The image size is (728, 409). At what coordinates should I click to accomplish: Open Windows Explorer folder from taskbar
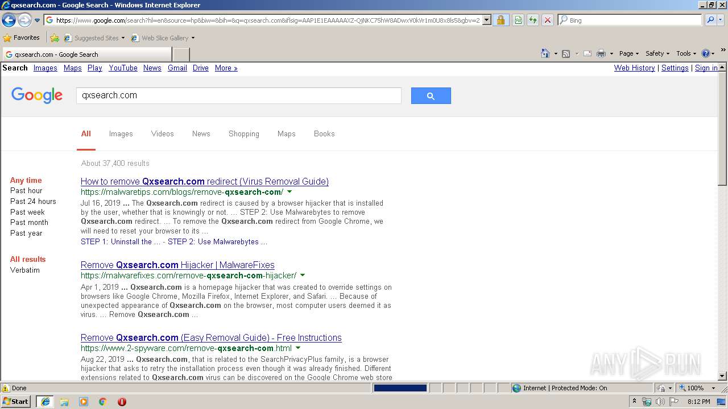[64, 402]
